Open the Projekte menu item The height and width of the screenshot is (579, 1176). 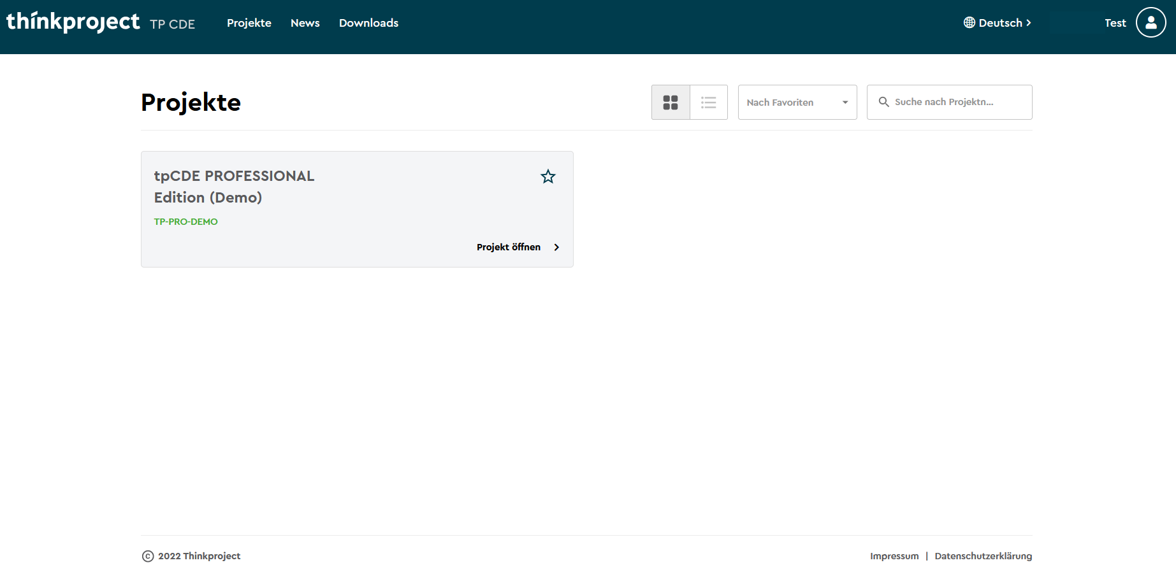[x=249, y=23]
